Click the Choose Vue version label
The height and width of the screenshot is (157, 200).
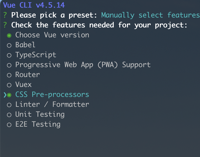(x=52, y=35)
